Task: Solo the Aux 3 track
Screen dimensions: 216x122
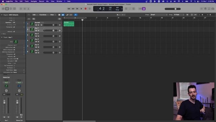Action: (x=38, y=42)
